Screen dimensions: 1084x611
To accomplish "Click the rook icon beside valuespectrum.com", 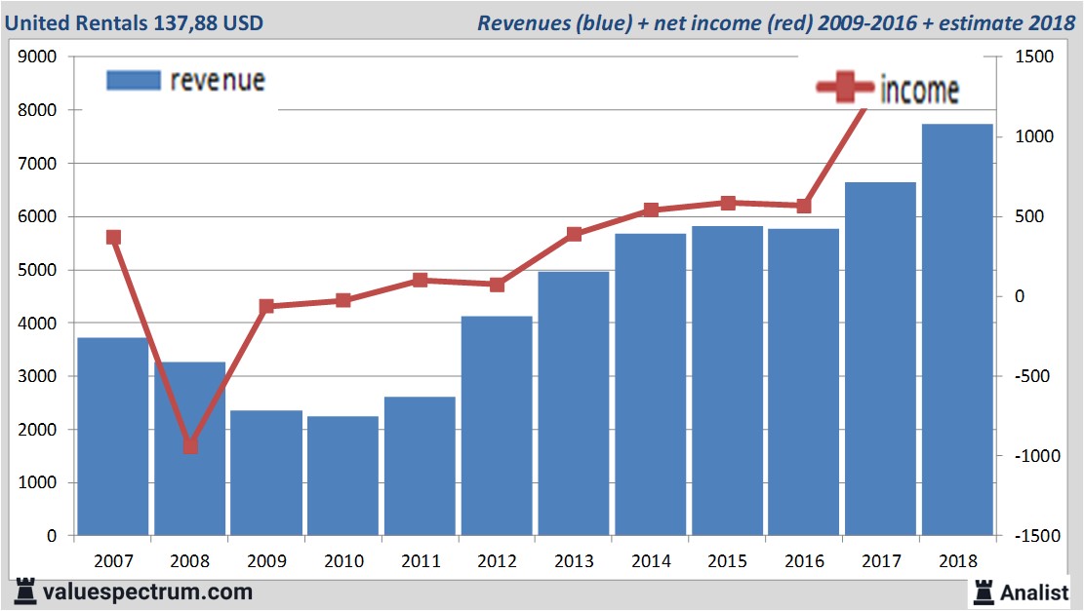I will [23, 591].
